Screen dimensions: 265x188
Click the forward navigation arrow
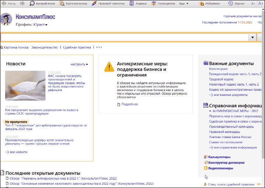coord(22,3)
